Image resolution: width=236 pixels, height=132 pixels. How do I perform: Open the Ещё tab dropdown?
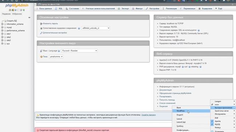[219, 8]
